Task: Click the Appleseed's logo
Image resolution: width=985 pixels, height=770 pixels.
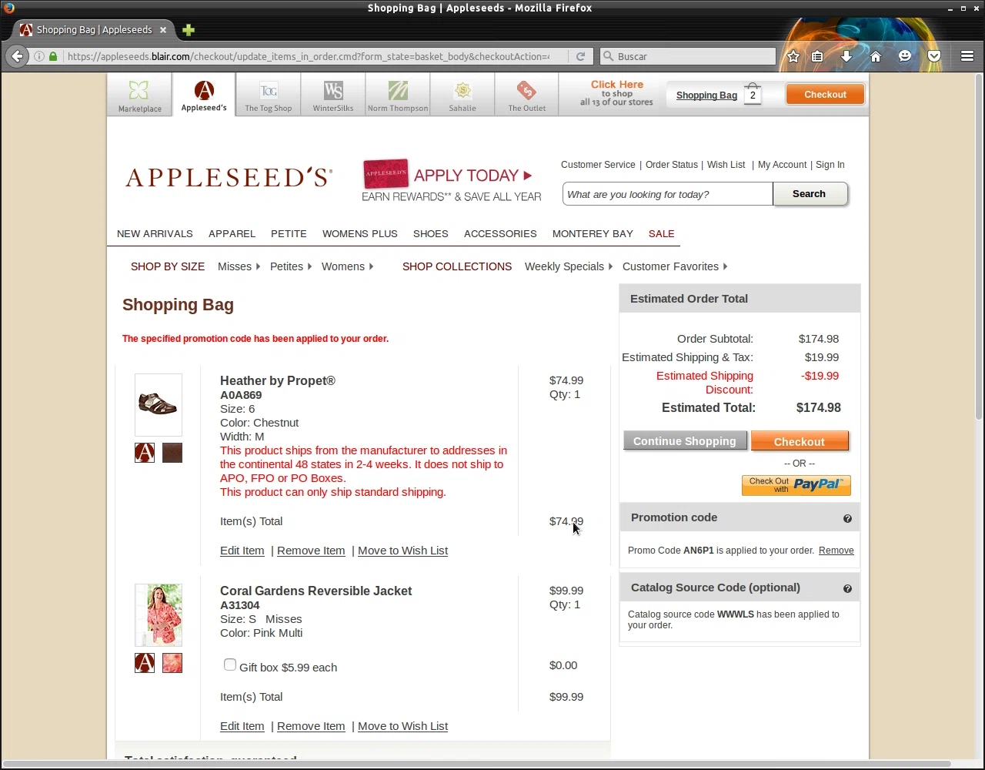Action: coord(229,178)
